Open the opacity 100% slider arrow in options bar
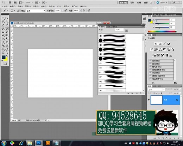Viewport: 183px width, 146px height. (62, 11)
